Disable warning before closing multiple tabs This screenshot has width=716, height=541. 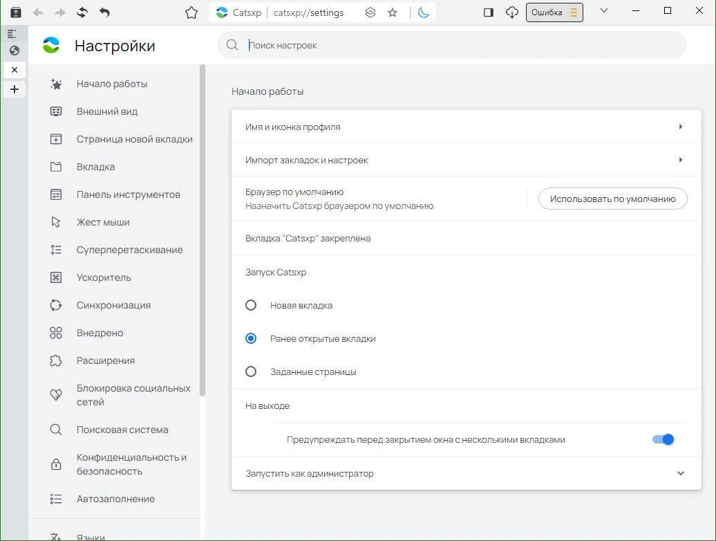[x=663, y=439]
